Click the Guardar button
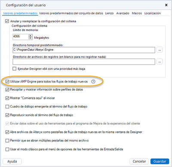Viewport: 172px width, 167px height. (160, 161)
